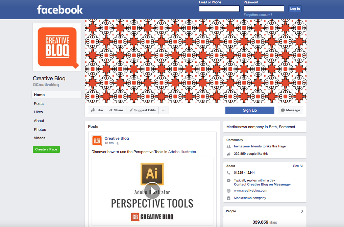Viewport: 344px width, 227px height.
Task: Click the blue Sign Up button
Action: (250, 110)
